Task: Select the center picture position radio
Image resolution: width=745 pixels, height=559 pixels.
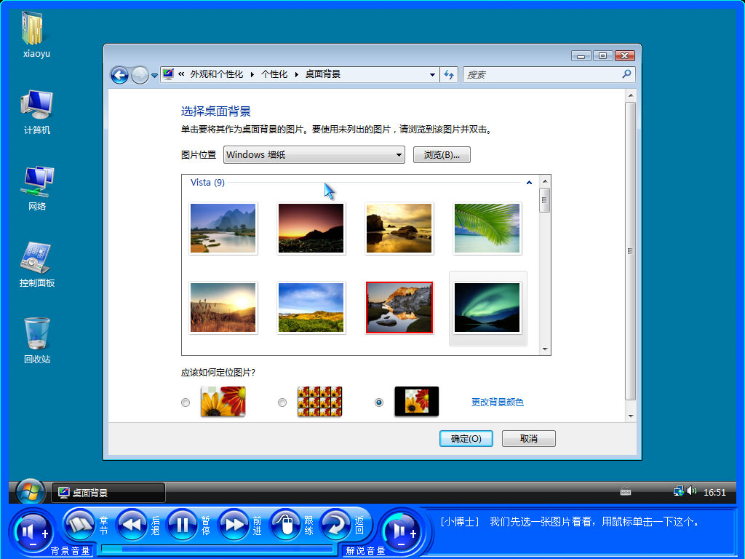Action: [378, 403]
